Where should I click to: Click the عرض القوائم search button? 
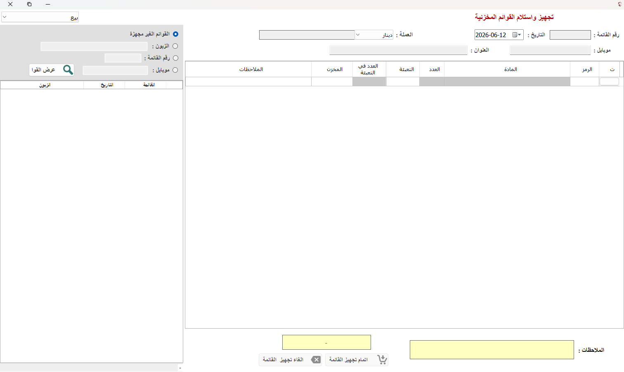tap(52, 70)
